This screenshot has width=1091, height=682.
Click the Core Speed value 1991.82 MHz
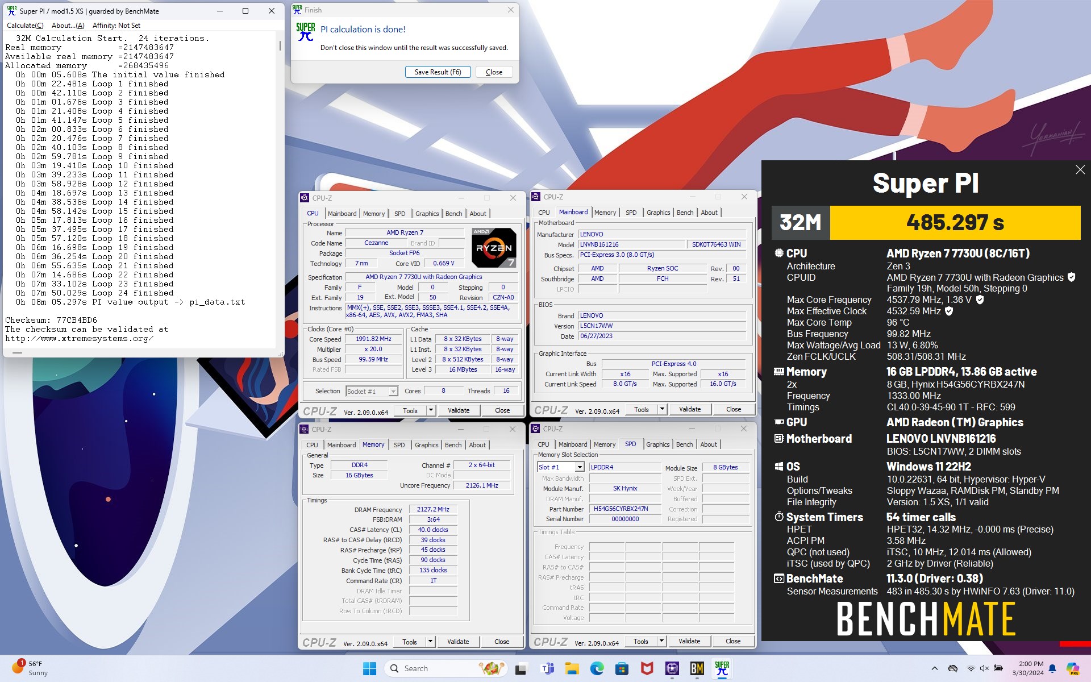pyautogui.click(x=373, y=339)
